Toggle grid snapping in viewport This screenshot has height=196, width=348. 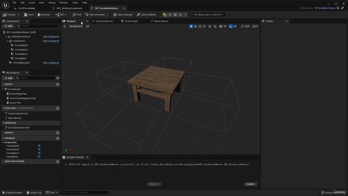point(221,27)
